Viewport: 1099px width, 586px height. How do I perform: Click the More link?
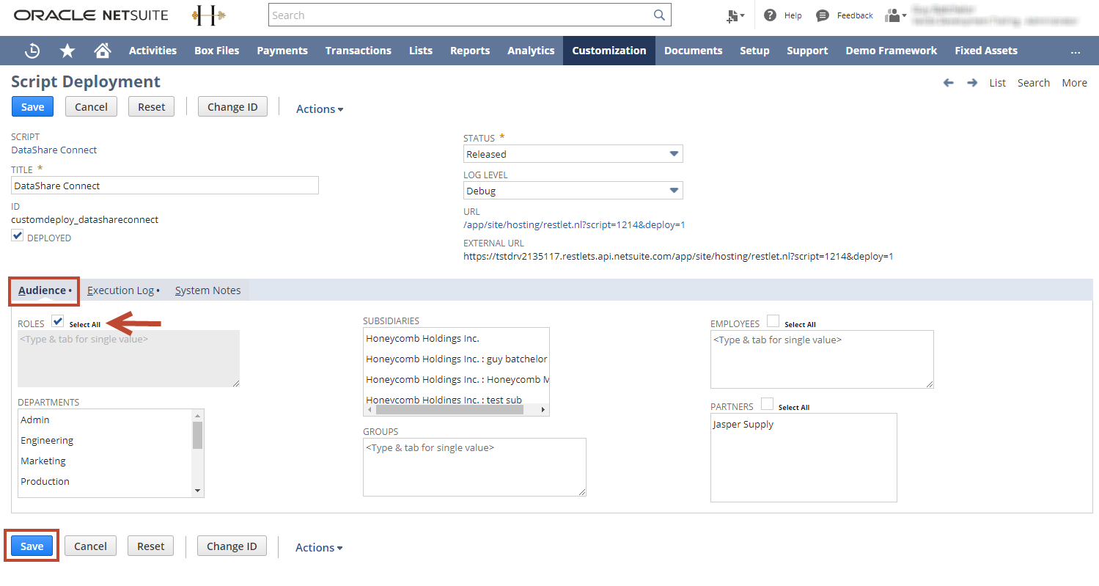click(1075, 83)
